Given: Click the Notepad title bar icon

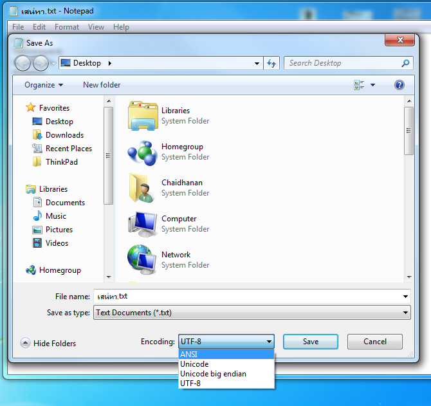Looking at the screenshot, I should pyautogui.click(x=14, y=11).
